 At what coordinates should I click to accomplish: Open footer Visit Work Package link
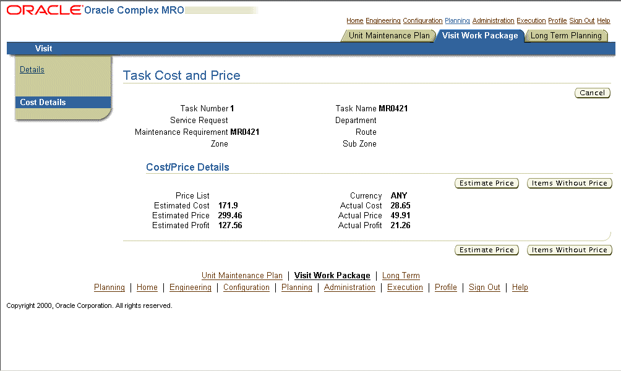332,276
